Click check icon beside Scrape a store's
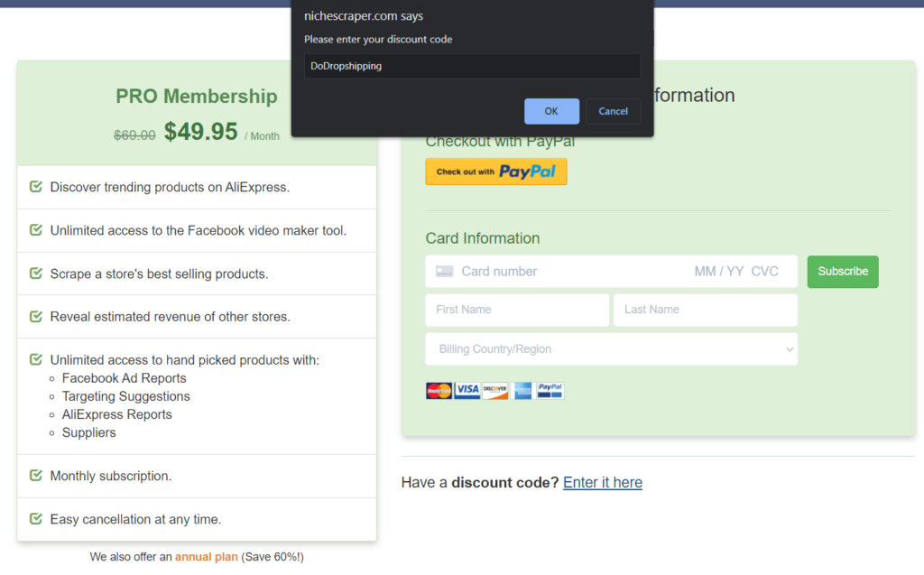 tap(36, 273)
